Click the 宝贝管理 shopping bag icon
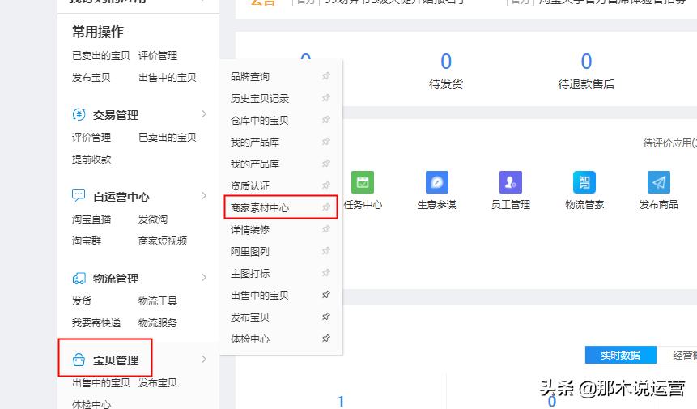This screenshot has height=409, width=697. pos(79,360)
